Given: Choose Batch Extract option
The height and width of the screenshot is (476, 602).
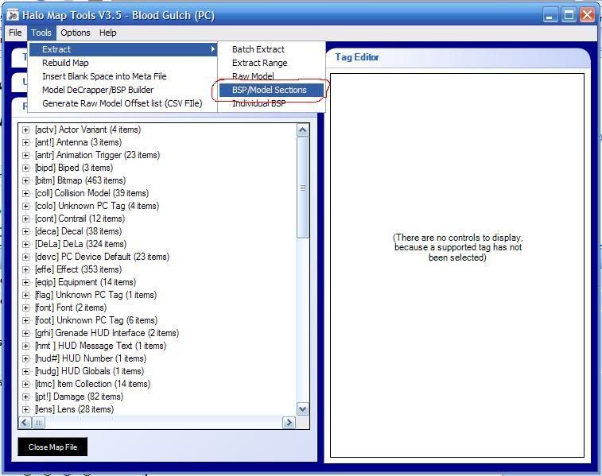Looking at the screenshot, I should click(271, 49).
